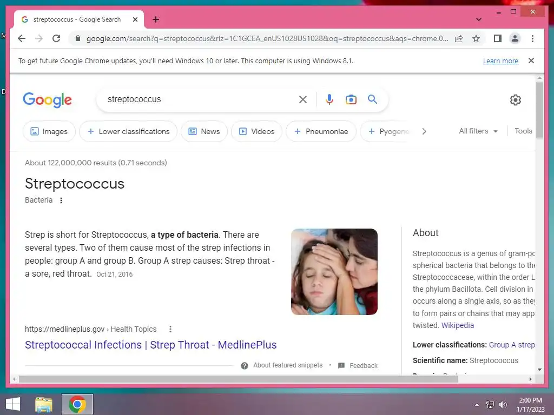The image size is (554, 415).
Task: Add the Pneumoniae search refinement
Action: coord(321,131)
